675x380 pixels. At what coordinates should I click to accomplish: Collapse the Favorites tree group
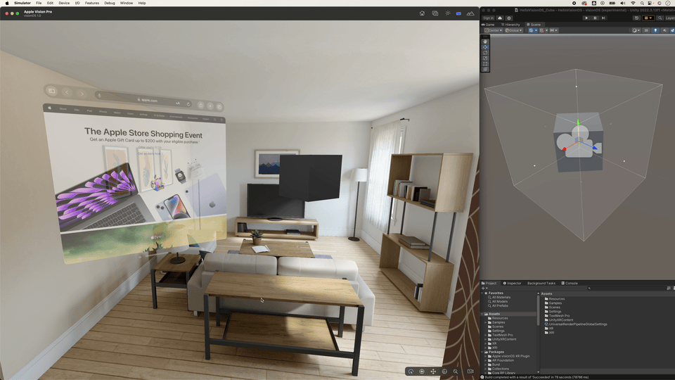pos(482,293)
